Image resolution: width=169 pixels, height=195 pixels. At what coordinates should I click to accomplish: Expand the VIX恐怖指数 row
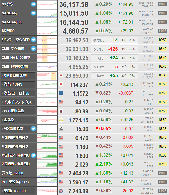16,129
